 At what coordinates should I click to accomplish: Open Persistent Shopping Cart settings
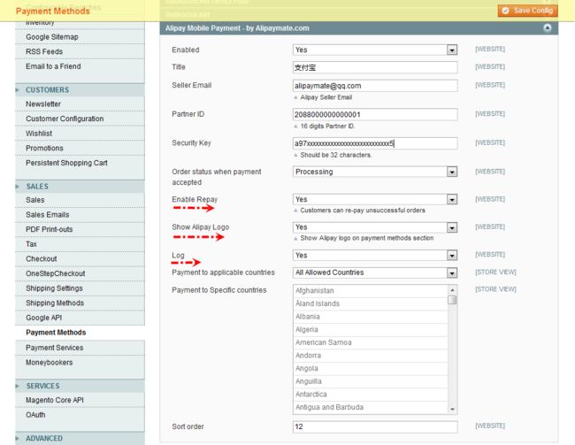(80, 163)
